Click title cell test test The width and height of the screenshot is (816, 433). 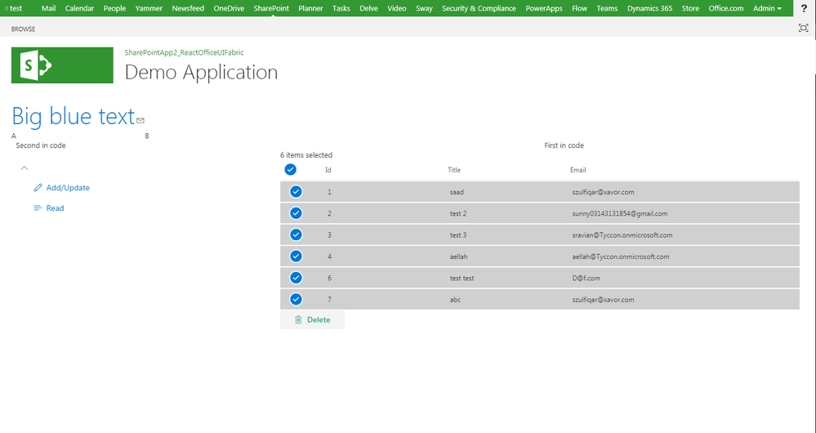pos(462,279)
